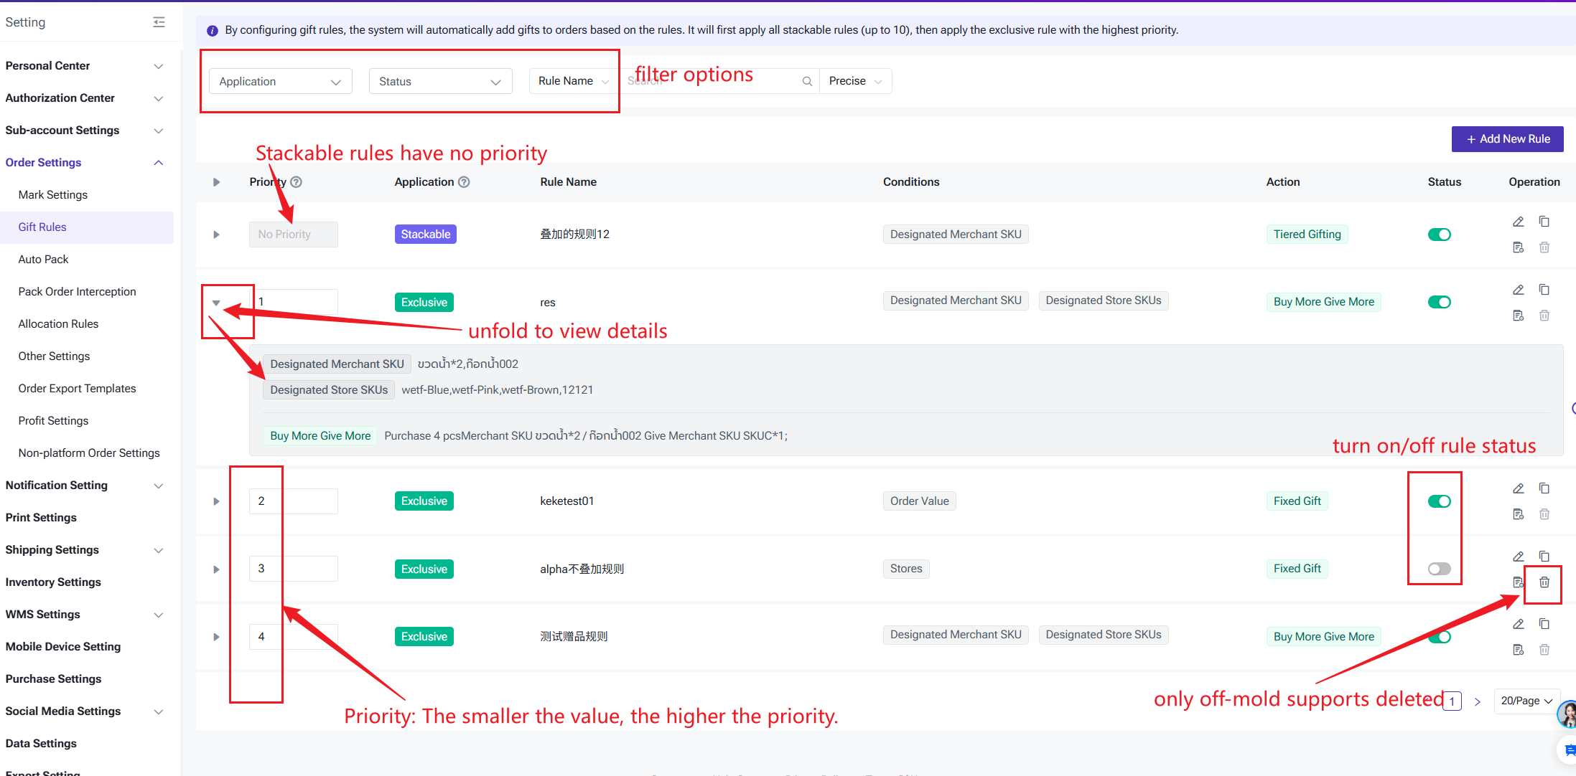
Task: Expand details of keketest01 rule row
Action: (216, 501)
